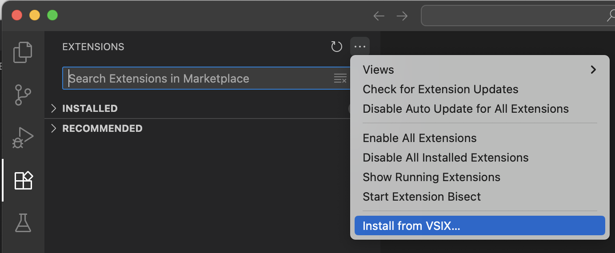The width and height of the screenshot is (615, 253).
Task: Open the Explorer view in activity bar
Action: click(23, 52)
